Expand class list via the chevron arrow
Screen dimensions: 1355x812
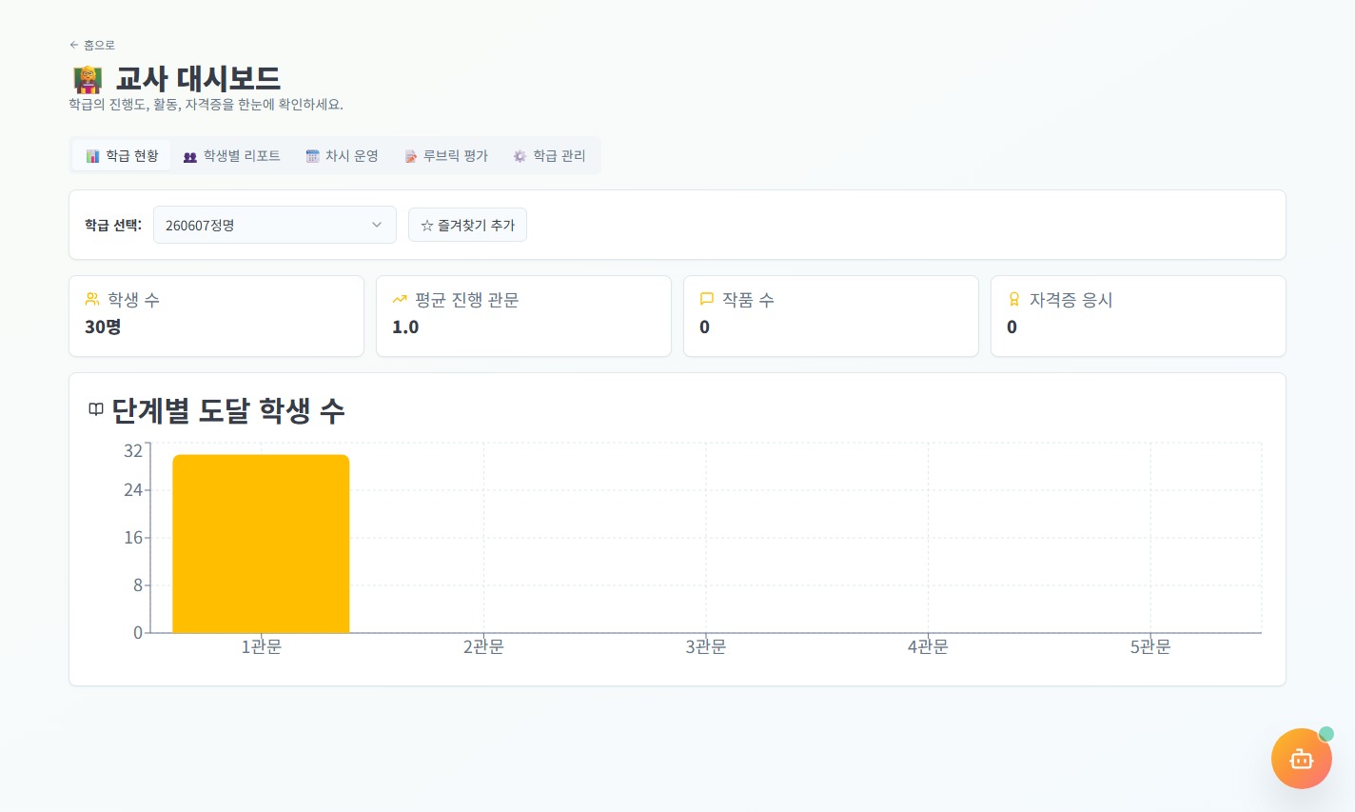(377, 225)
